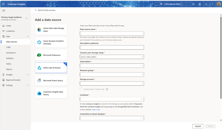The height and width of the screenshot is (130, 222).
Task: View notifications bell icon
Action: point(206,4)
